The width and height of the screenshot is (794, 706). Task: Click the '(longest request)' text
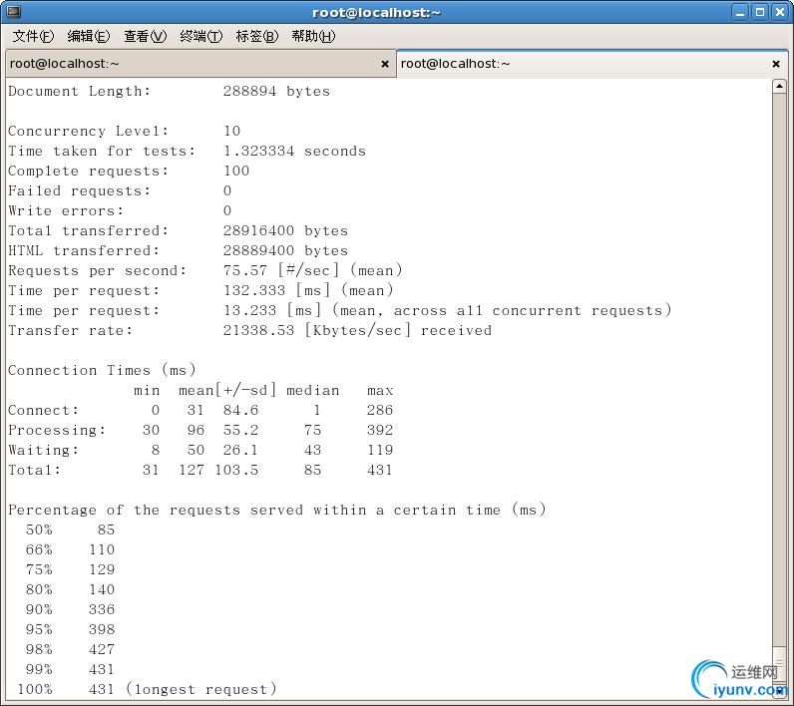coord(201,689)
